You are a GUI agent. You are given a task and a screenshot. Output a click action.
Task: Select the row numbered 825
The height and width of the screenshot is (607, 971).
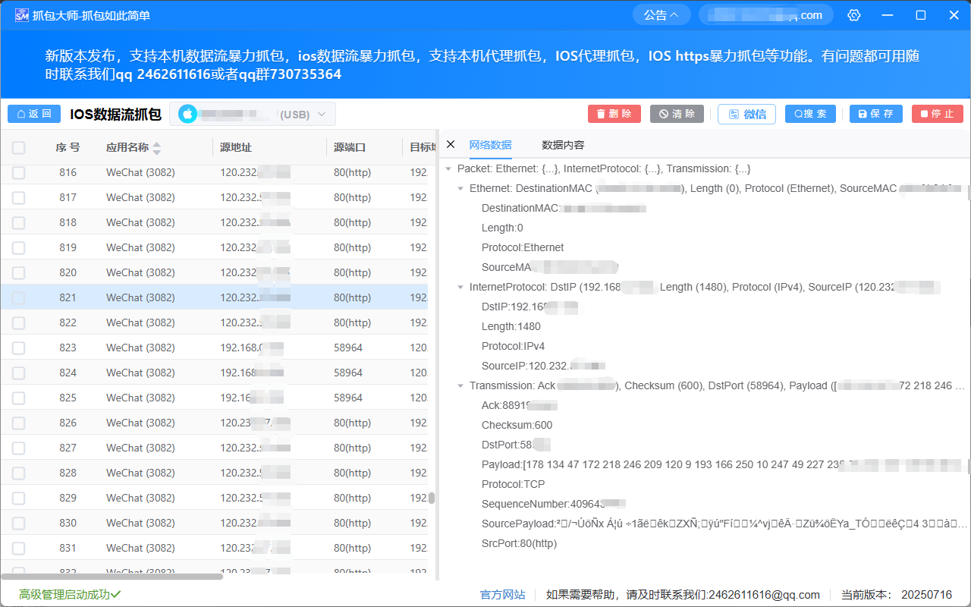pyautogui.click(x=214, y=398)
